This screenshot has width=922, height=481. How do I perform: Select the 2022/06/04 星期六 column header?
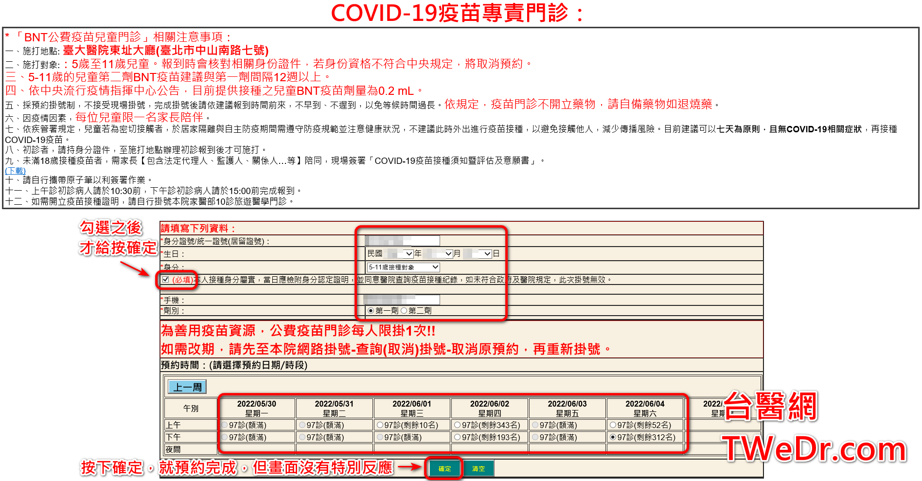tap(645, 409)
